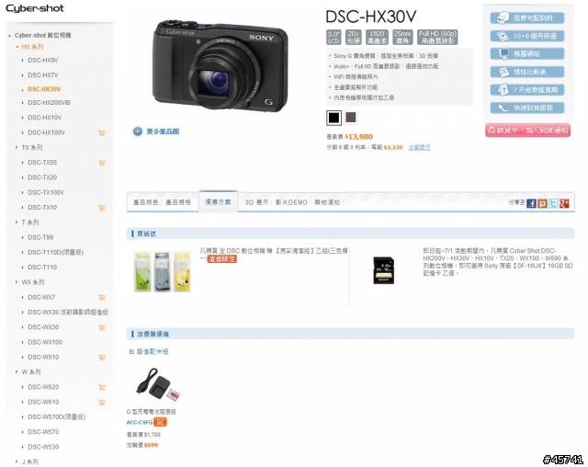Click the red out-of-stock notify button
The width and height of the screenshot is (588, 467).
coord(527,131)
